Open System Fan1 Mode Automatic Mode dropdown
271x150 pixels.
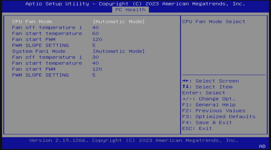[x=119, y=51]
